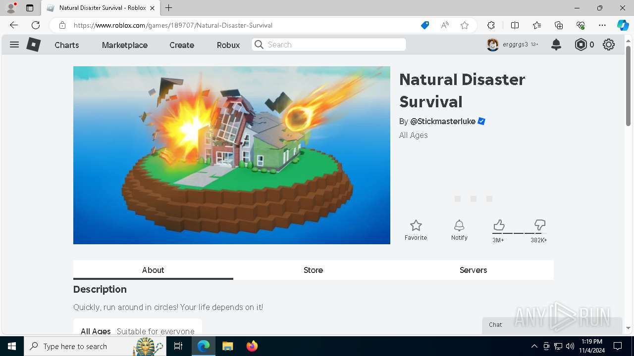
Task: Open Edge profile icon
Action: [11, 8]
